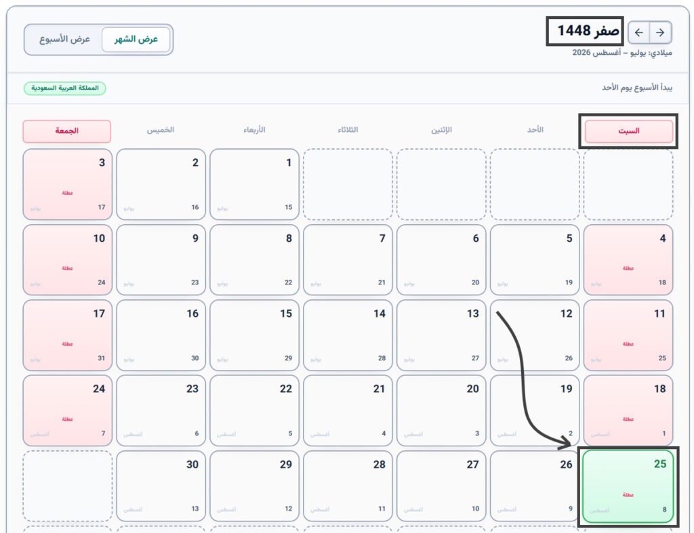694x533 pixels.
Task: Select Hijri day 22 cell
Action: [x=255, y=410]
